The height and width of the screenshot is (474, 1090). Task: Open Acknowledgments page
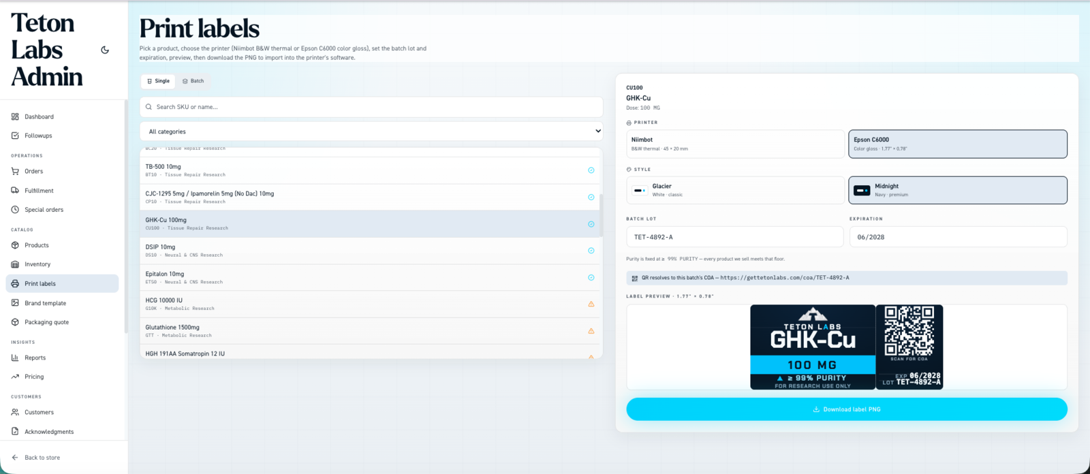click(x=62, y=431)
